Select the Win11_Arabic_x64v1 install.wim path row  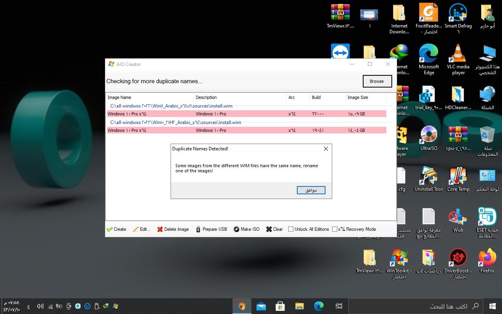(171, 106)
